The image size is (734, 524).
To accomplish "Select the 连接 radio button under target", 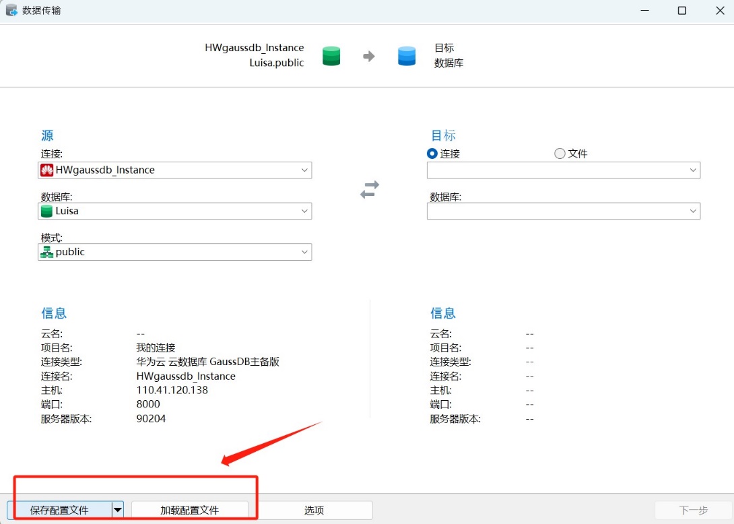I will pos(432,154).
